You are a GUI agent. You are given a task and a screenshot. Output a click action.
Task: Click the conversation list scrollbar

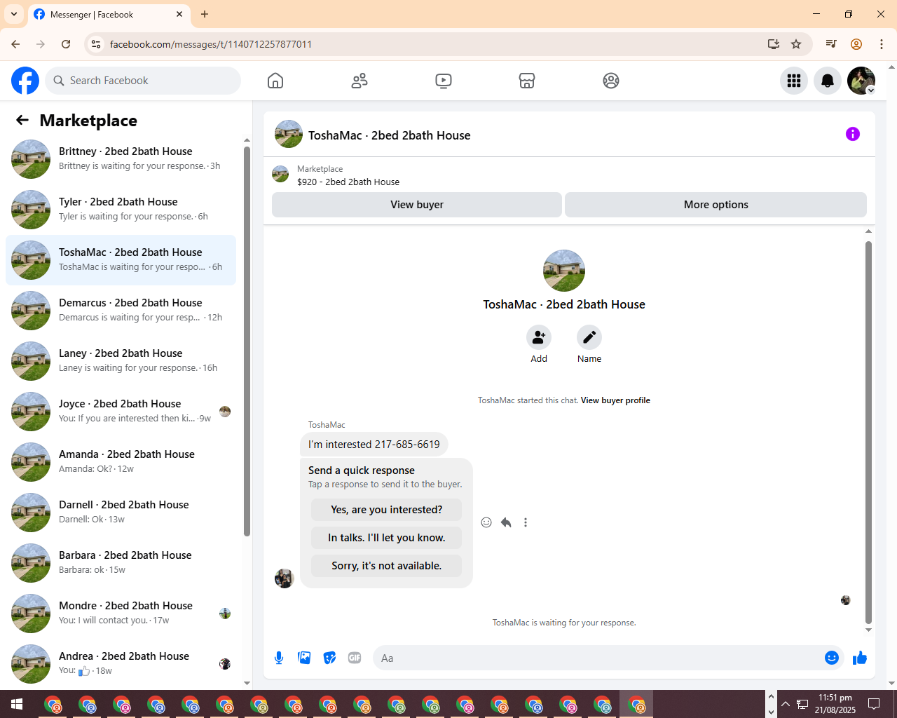(x=247, y=341)
